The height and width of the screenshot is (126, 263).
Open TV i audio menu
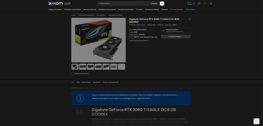coord(139,9)
